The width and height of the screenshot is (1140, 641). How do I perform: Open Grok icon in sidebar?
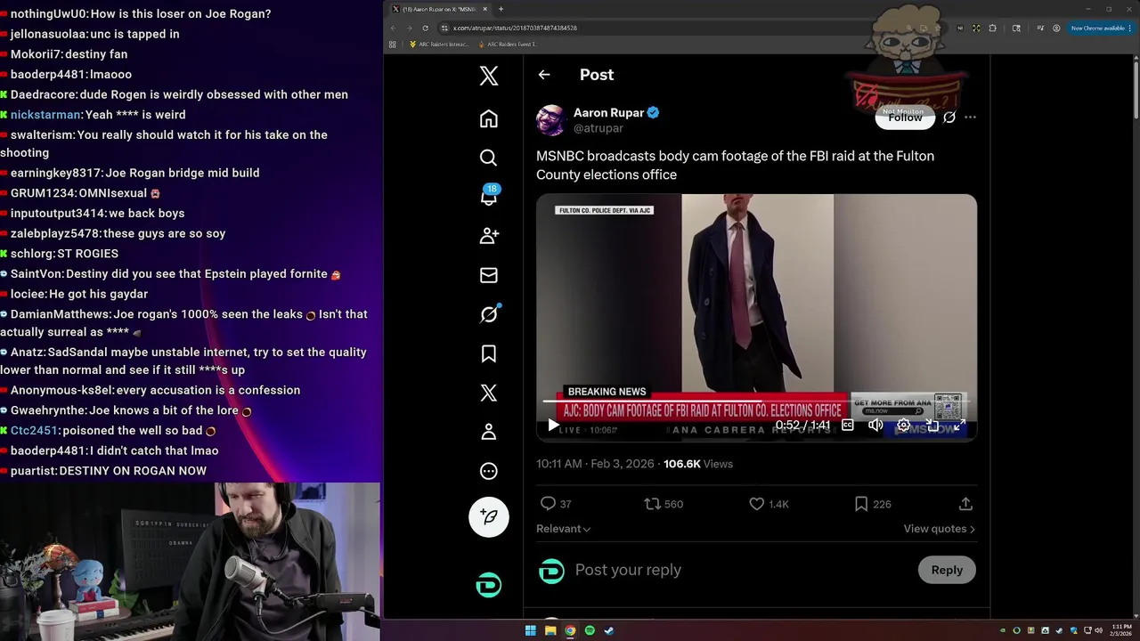488,314
